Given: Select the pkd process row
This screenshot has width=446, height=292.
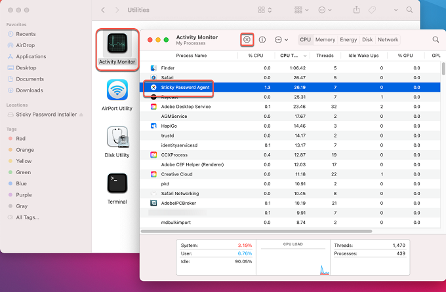Looking at the screenshot, I should [x=290, y=184].
